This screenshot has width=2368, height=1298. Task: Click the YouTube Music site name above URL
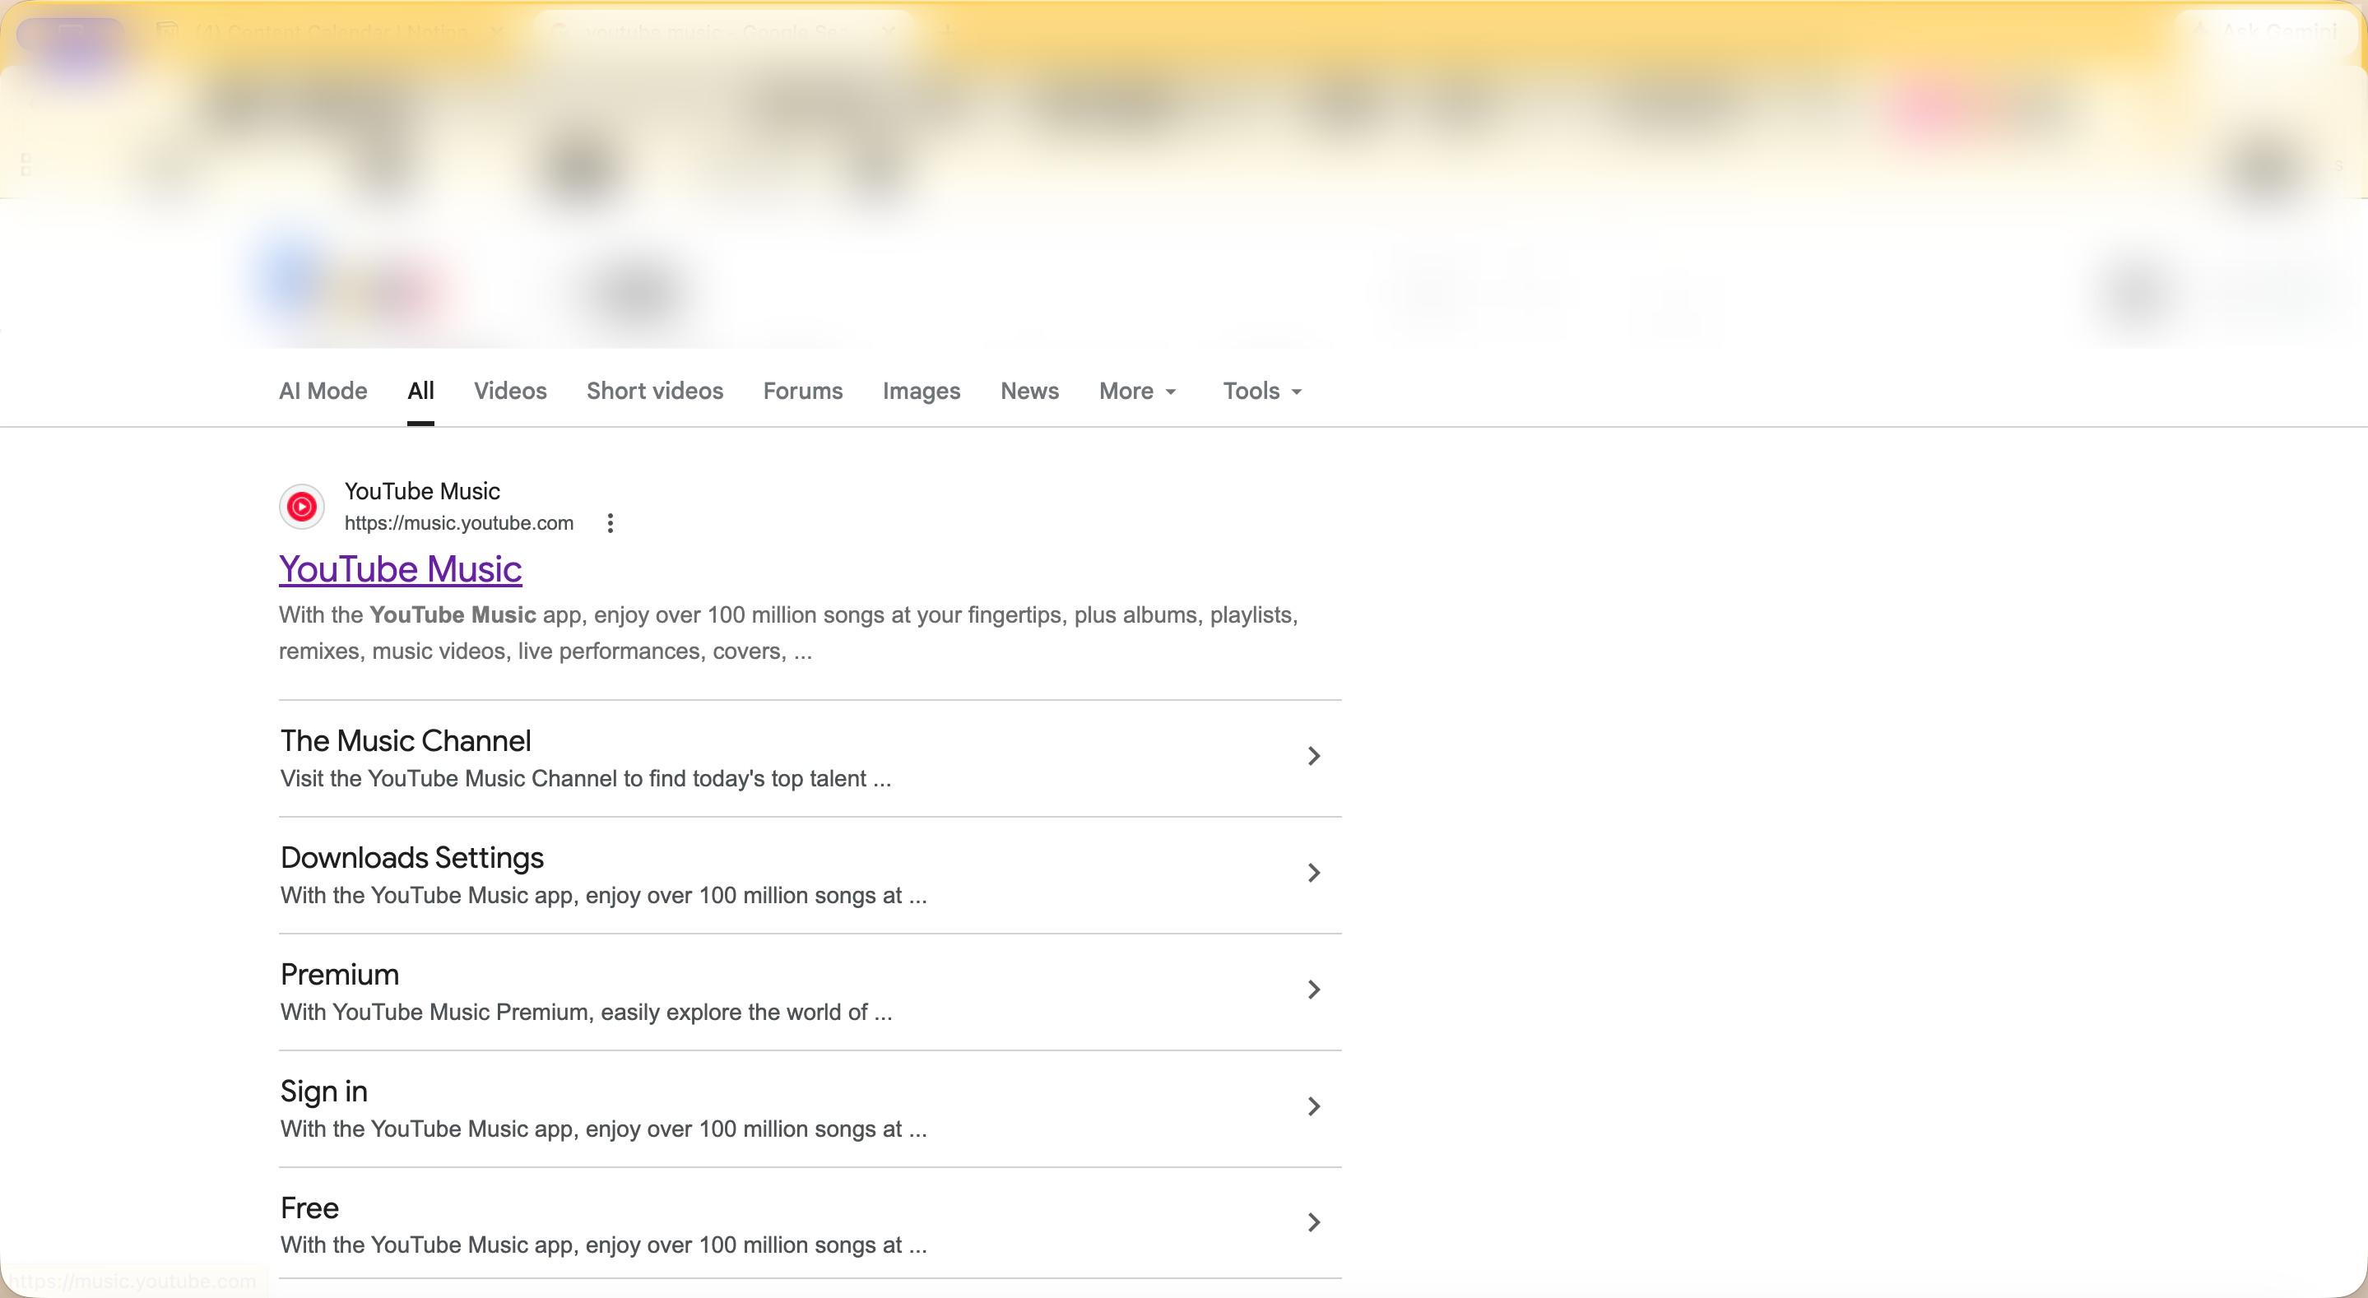pos(422,491)
